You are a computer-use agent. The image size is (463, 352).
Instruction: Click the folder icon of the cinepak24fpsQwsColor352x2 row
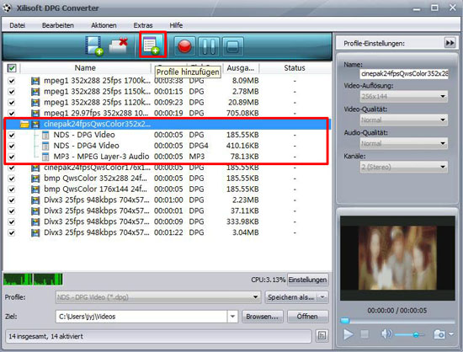click(24, 124)
